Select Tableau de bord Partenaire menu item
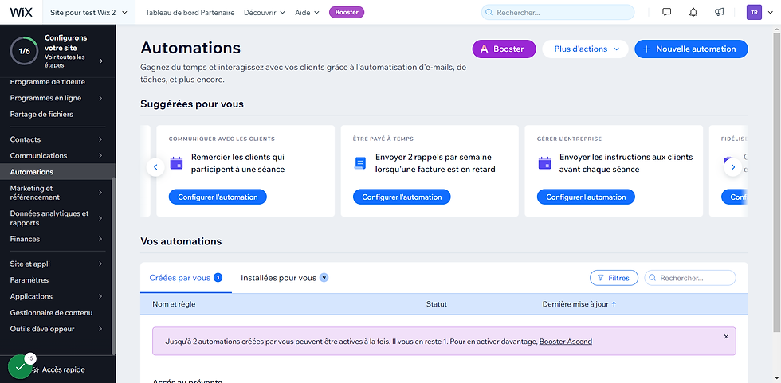This screenshot has height=383, width=781. coord(190,13)
